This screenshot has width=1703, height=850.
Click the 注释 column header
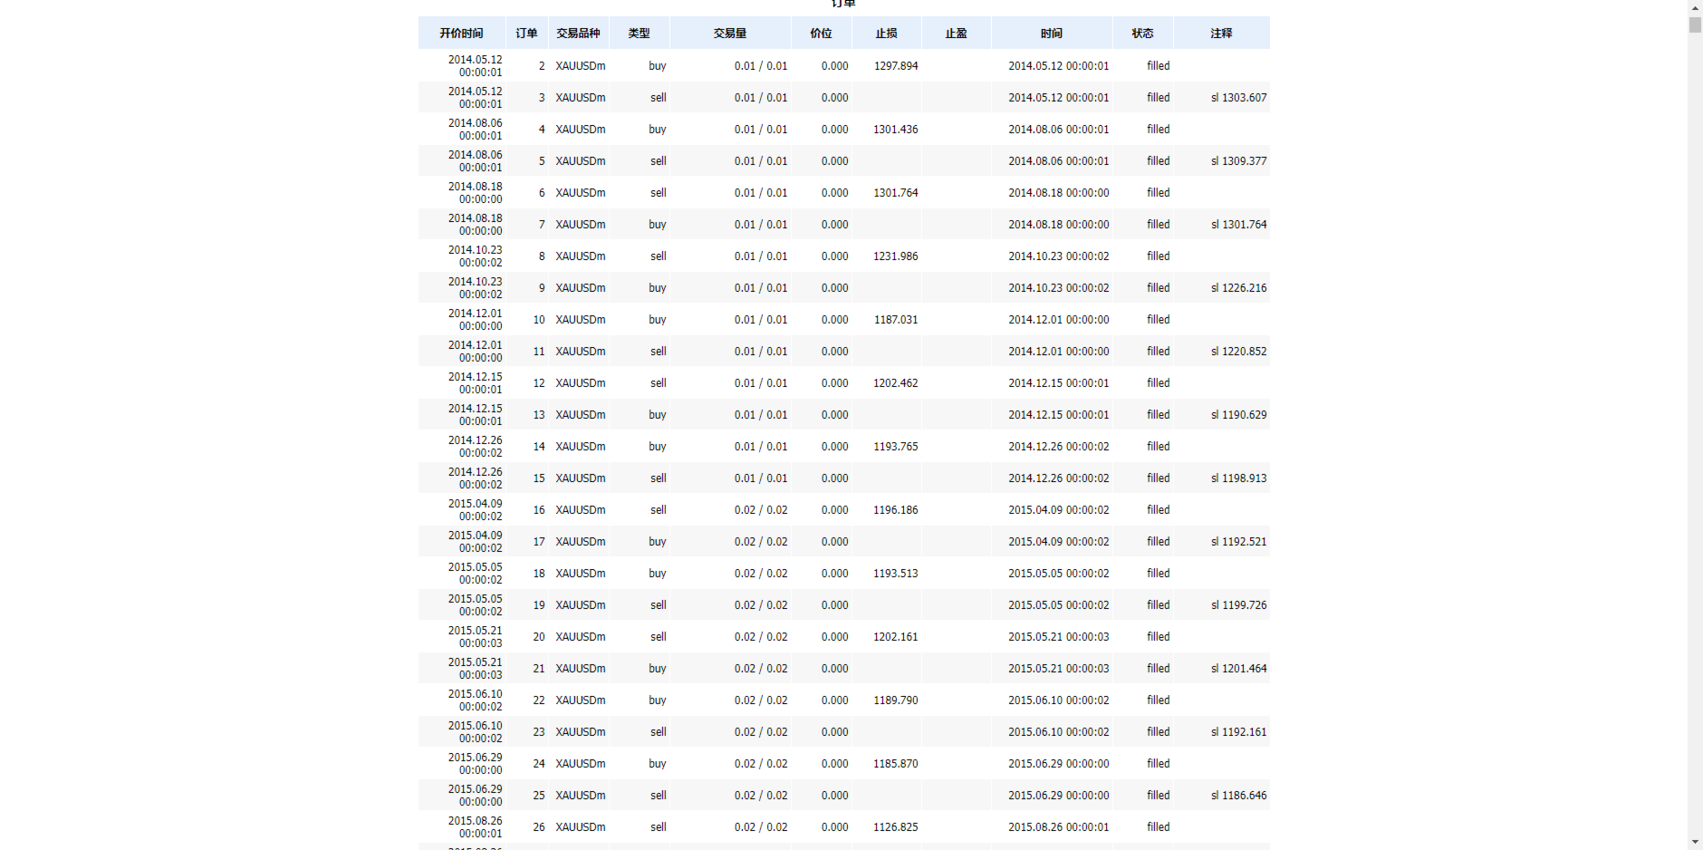coord(1221,33)
